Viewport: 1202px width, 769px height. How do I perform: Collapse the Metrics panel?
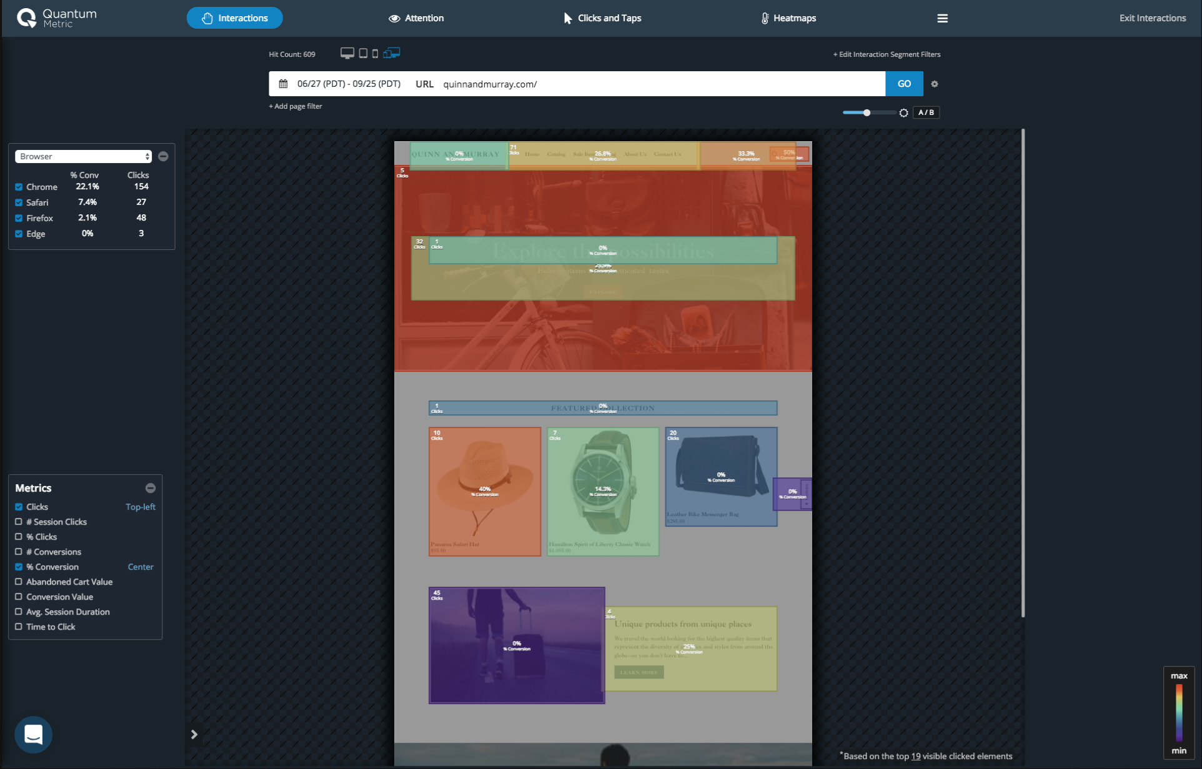[x=150, y=488]
